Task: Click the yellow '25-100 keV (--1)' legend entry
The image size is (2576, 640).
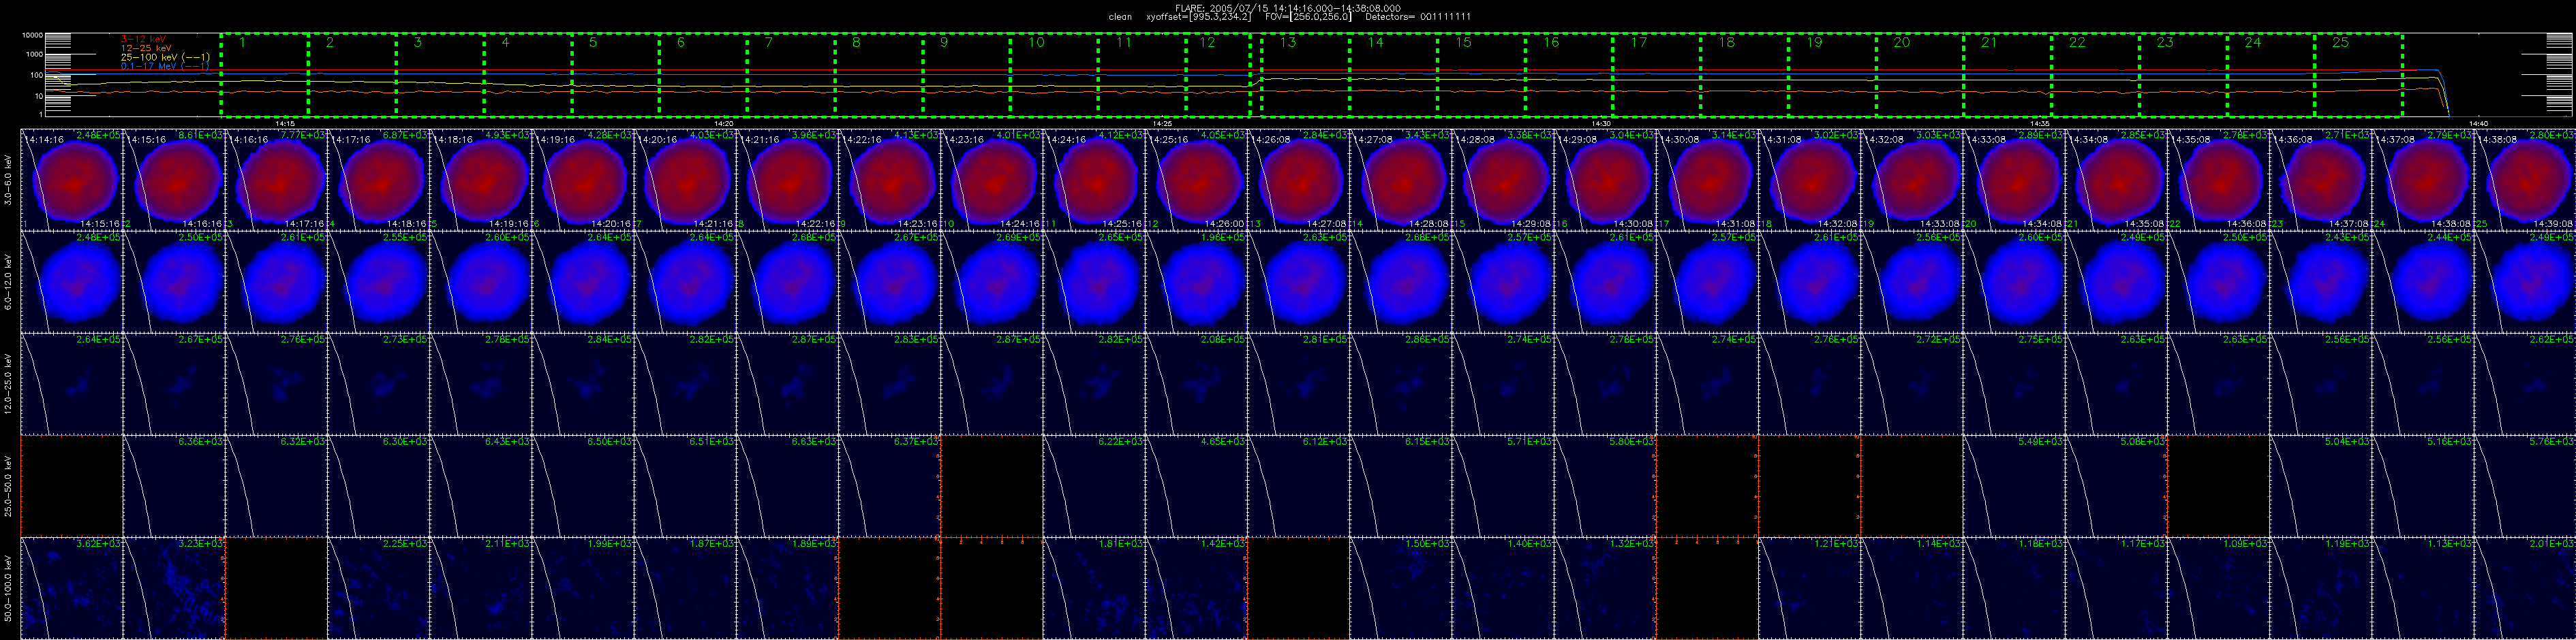Action: click(x=164, y=57)
